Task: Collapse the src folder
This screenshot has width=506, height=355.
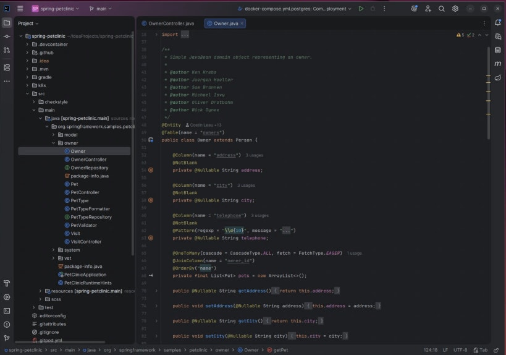Action: (27, 93)
